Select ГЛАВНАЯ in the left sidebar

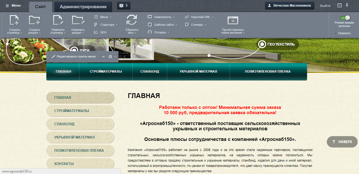(x=80, y=97)
